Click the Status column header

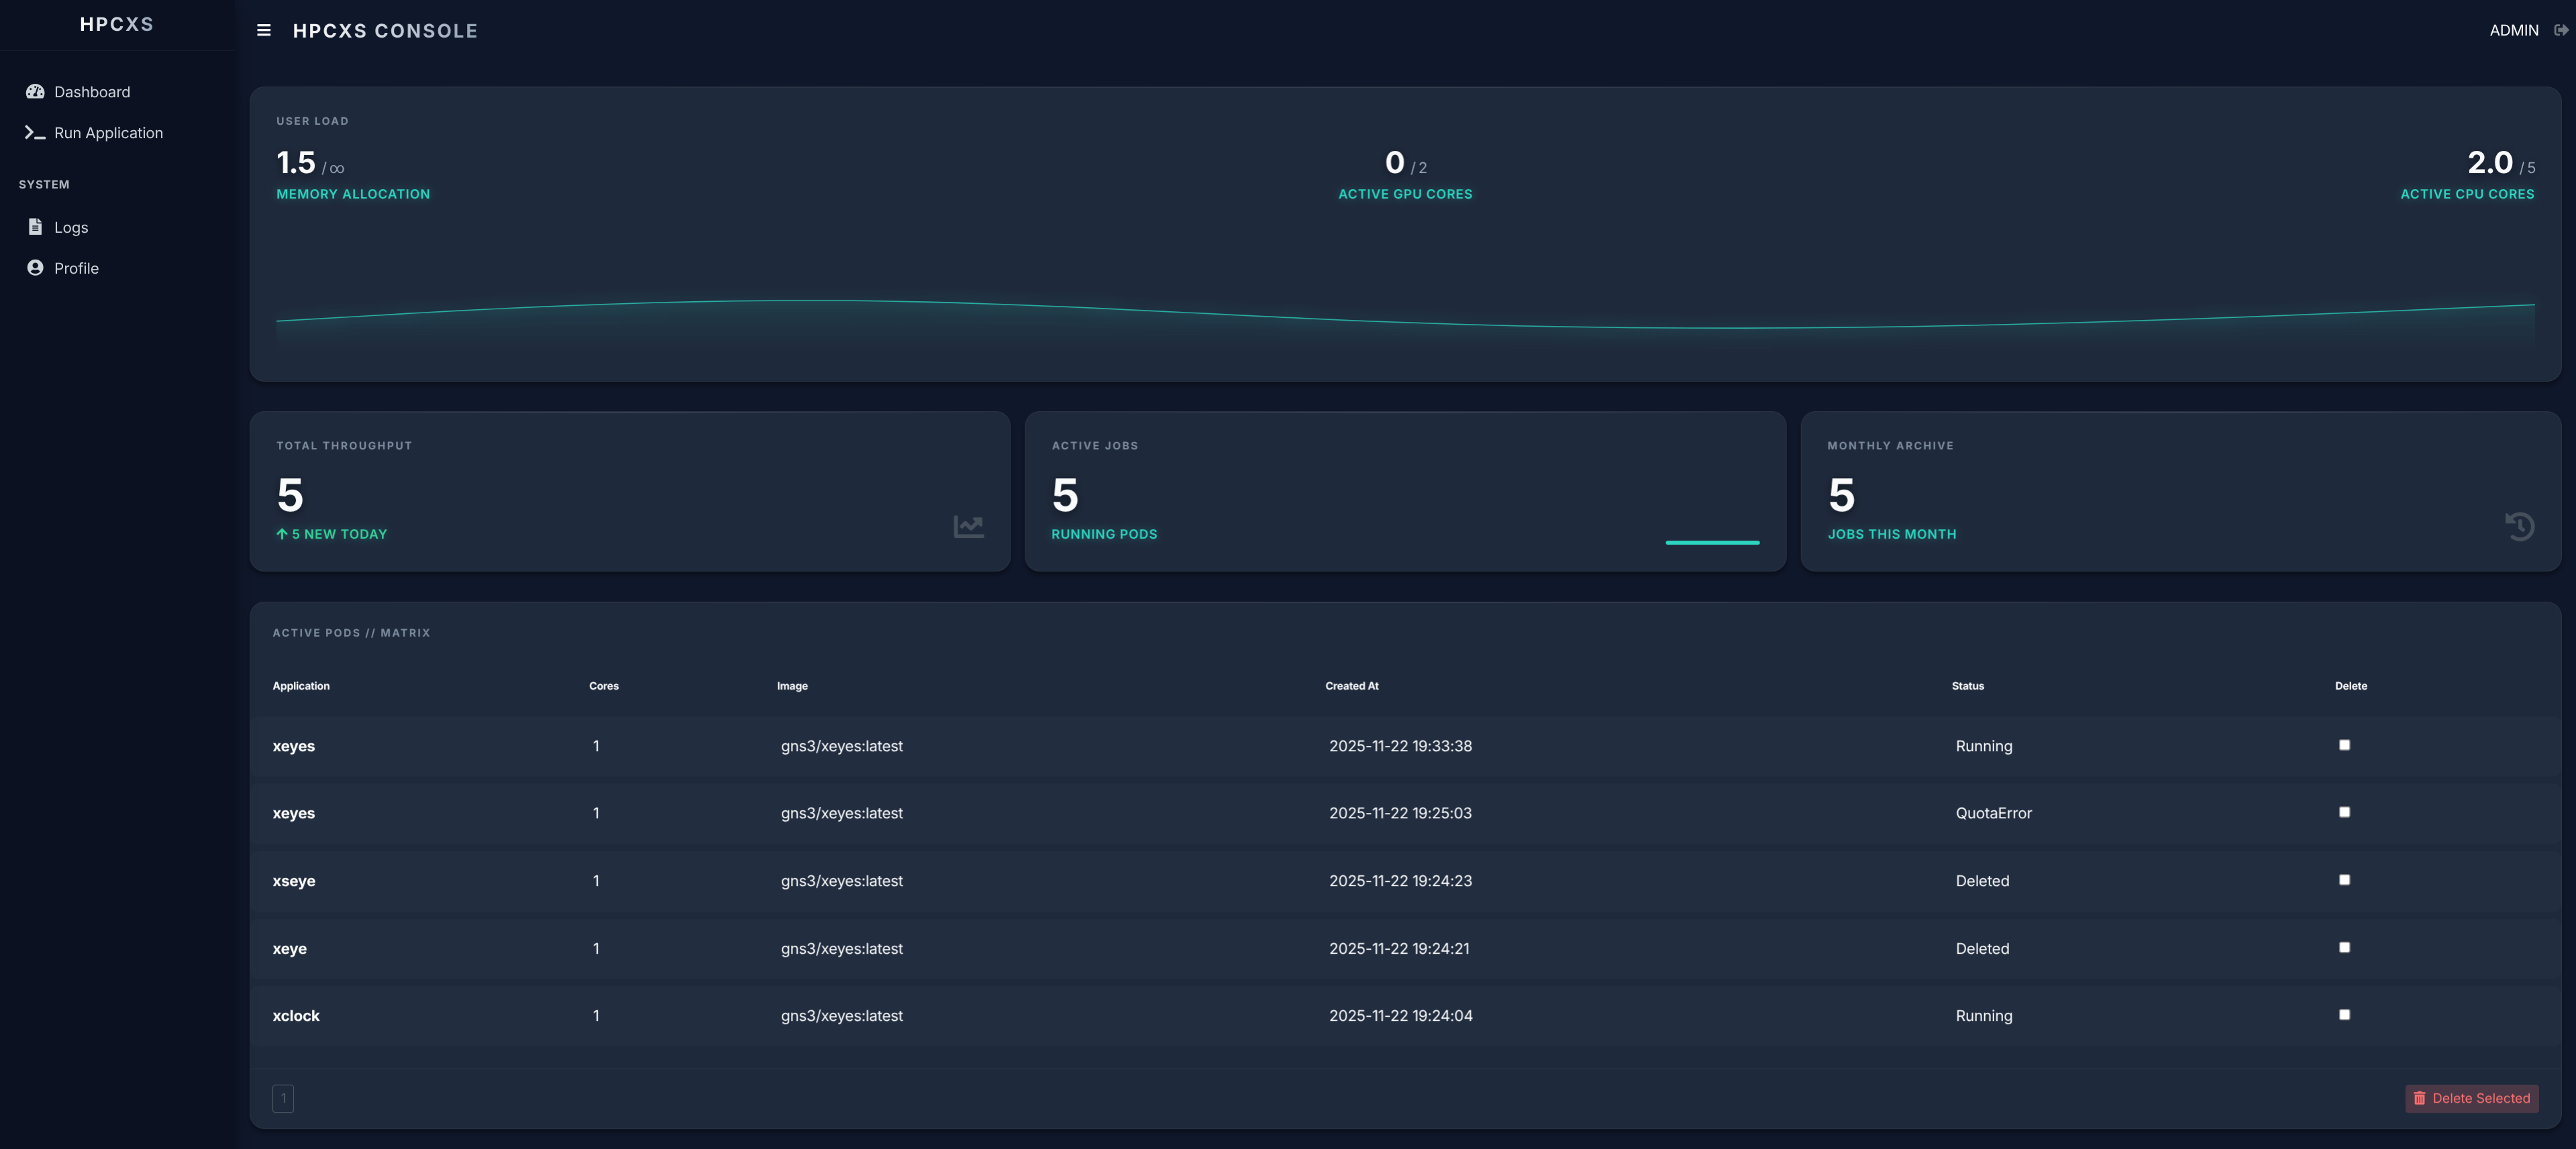[x=1967, y=686]
